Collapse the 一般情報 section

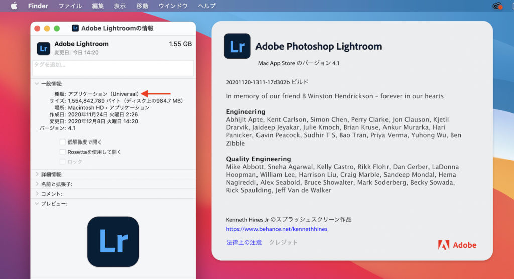[x=36, y=84]
